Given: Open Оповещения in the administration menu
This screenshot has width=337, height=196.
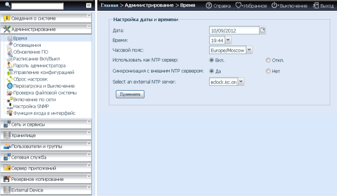Looking at the screenshot, I should point(27,45).
